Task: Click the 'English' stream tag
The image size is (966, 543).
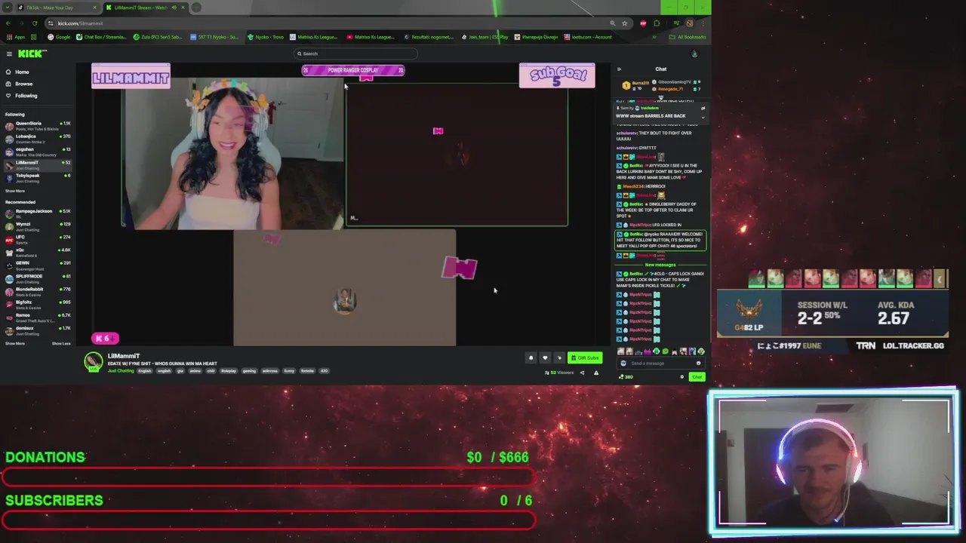Action: click(144, 371)
